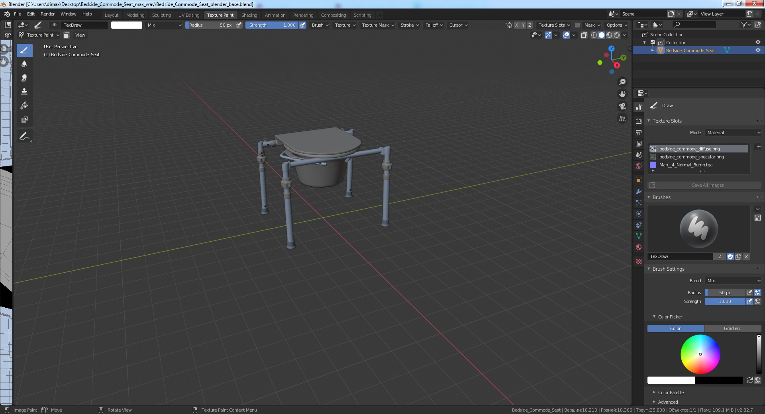Open the Active Tool settings tab
Screen dimensions: 765x414
tap(639, 107)
